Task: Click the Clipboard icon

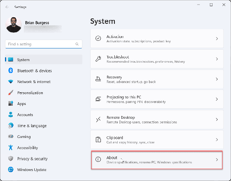Action: 98,139
